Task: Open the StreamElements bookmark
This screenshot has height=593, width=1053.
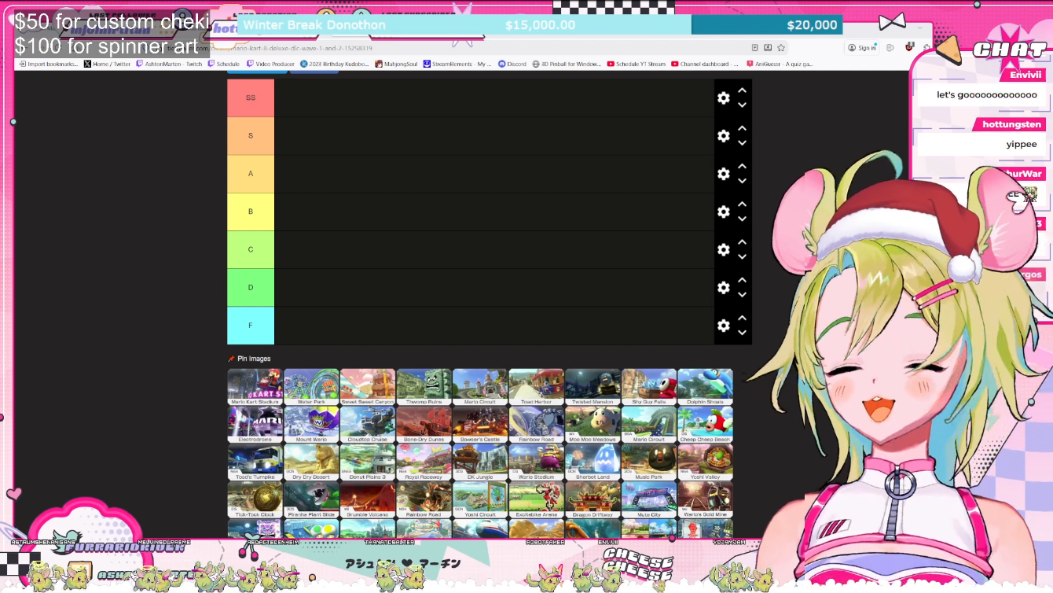Action: click(457, 64)
